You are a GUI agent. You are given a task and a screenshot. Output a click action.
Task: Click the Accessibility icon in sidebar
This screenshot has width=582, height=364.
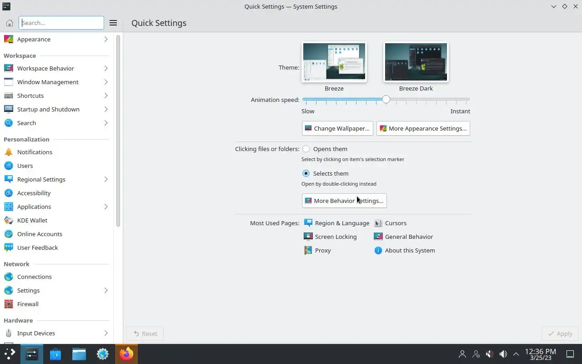(9, 193)
